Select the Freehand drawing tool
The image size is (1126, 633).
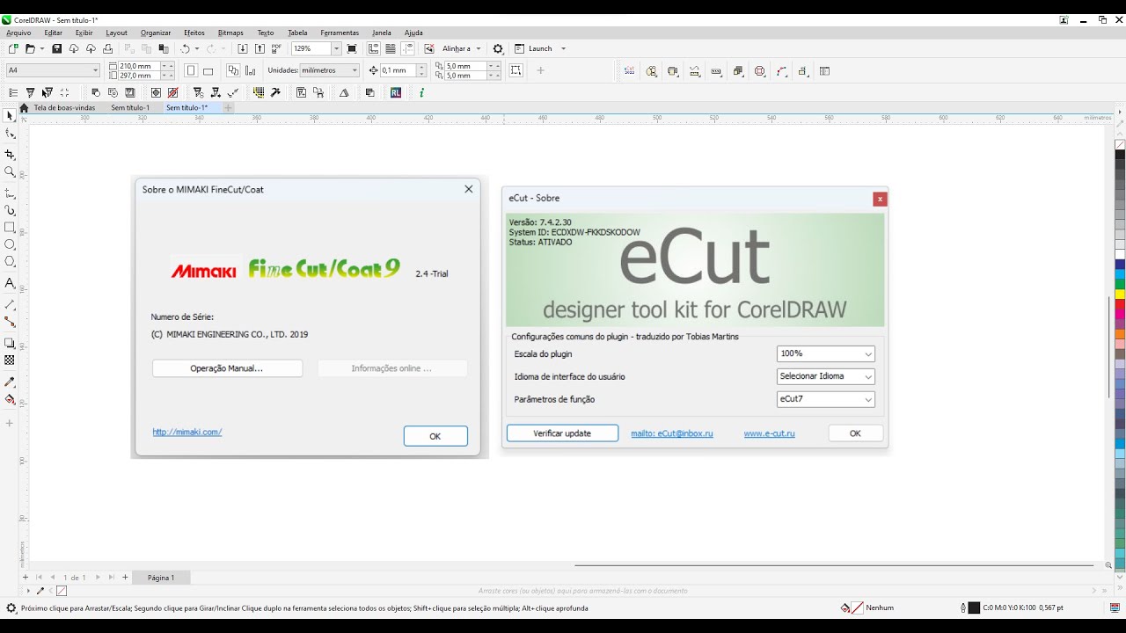pyautogui.click(x=10, y=193)
